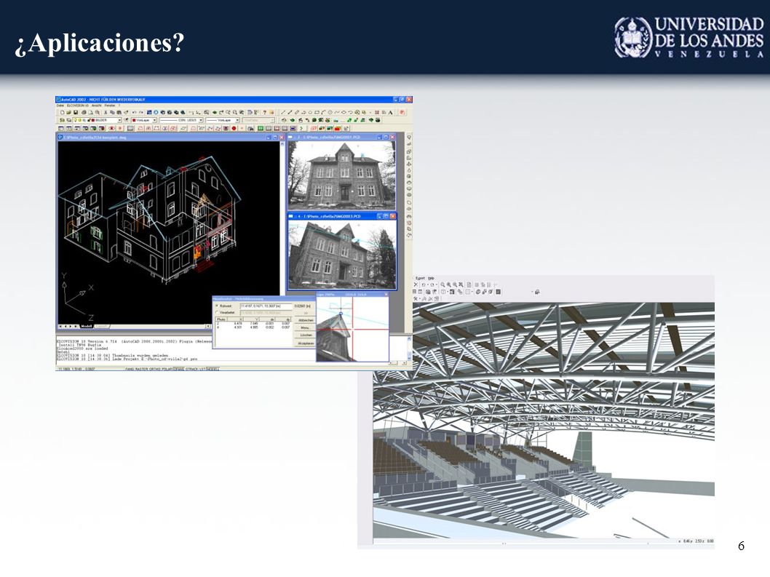Select the Line draw tool icon
The width and height of the screenshot is (770, 577).
283,113
